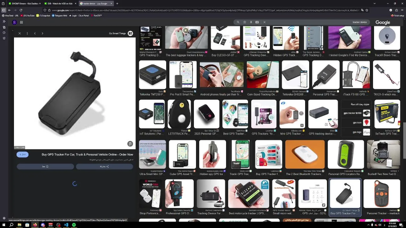The width and height of the screenshot is (406, 228).
Task: Go to next image in preview panel
Action: point(43,33)
